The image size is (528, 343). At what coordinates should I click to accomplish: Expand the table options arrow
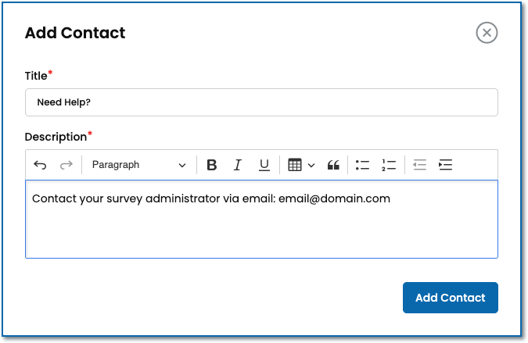(311, 165)
